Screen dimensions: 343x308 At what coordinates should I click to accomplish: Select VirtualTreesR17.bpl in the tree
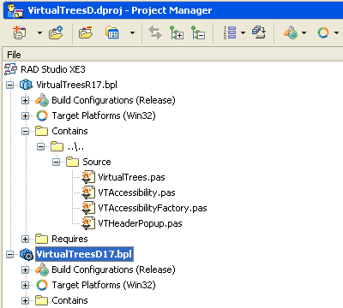[76, 85]
